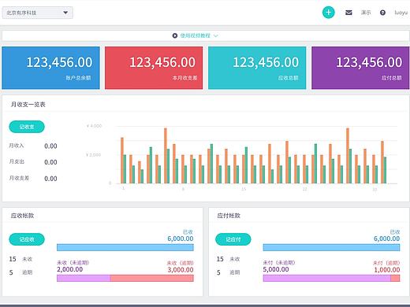Image resolution: width=410 pixels, height=307 pixels.
Task: Click the 1,000.00 overdue amount in 应付帐款
Action: click(x=387, y=269)
